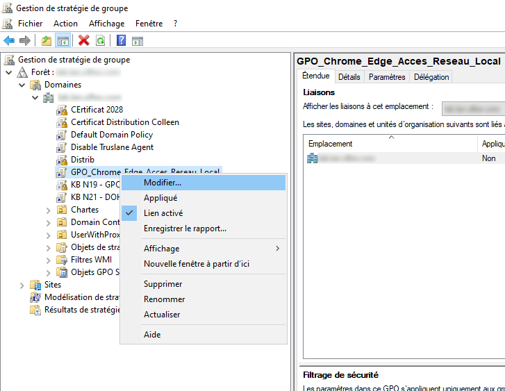
Task: Sort by the Emplacement column header
Action: pos(331,144)
